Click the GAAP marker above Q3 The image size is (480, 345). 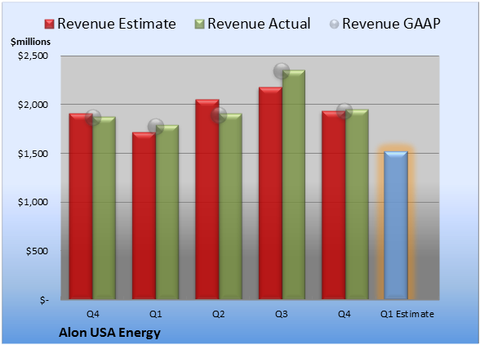282,71
